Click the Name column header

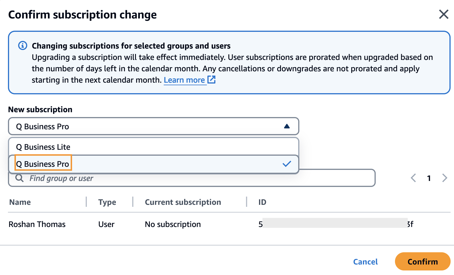20,202
